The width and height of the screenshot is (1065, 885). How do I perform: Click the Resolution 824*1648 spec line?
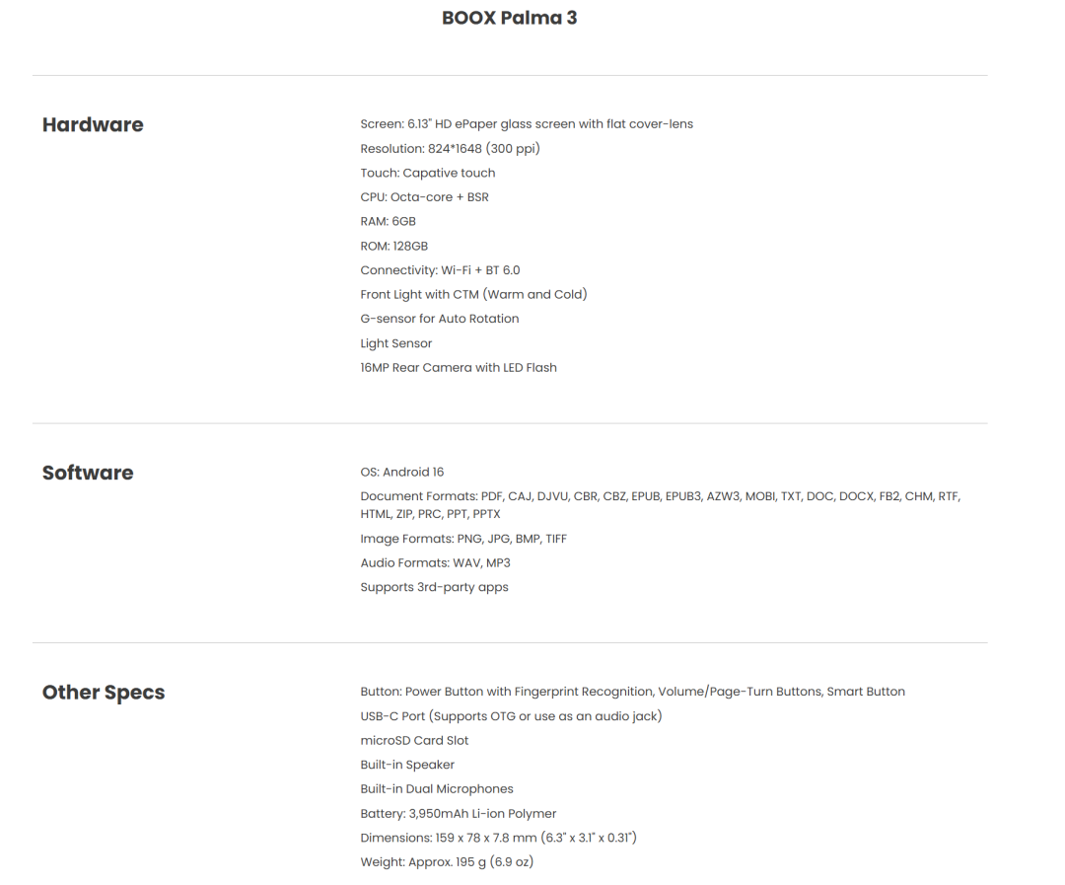450,148
